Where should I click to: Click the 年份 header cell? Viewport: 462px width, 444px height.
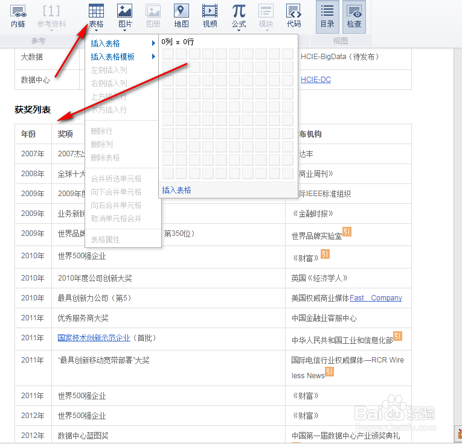pos(33,134)
